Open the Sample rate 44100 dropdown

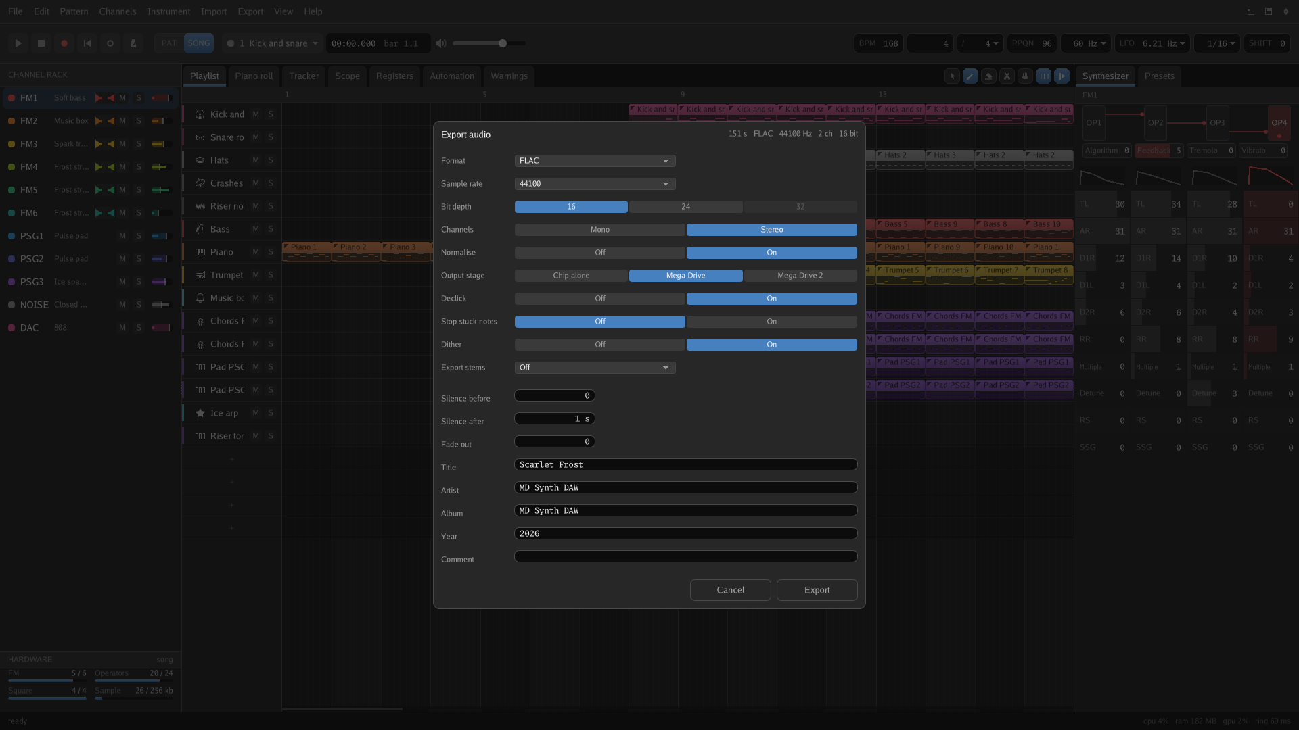coord(595,184)
